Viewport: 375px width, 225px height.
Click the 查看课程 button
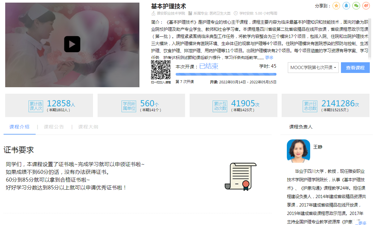[355, 68]
